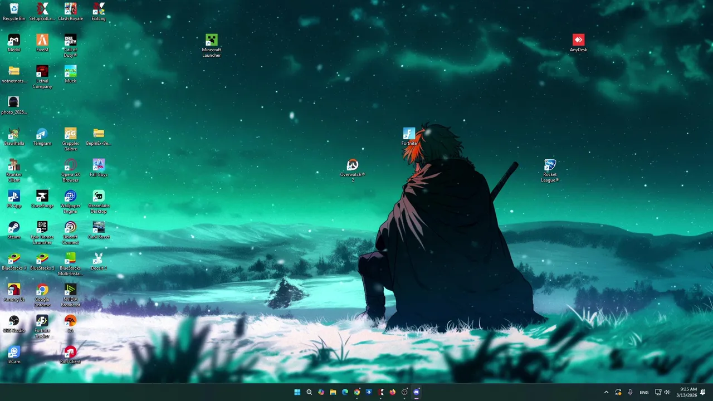Click the microphone tray icon
713x401 pixels.
[x=630, y=392]
